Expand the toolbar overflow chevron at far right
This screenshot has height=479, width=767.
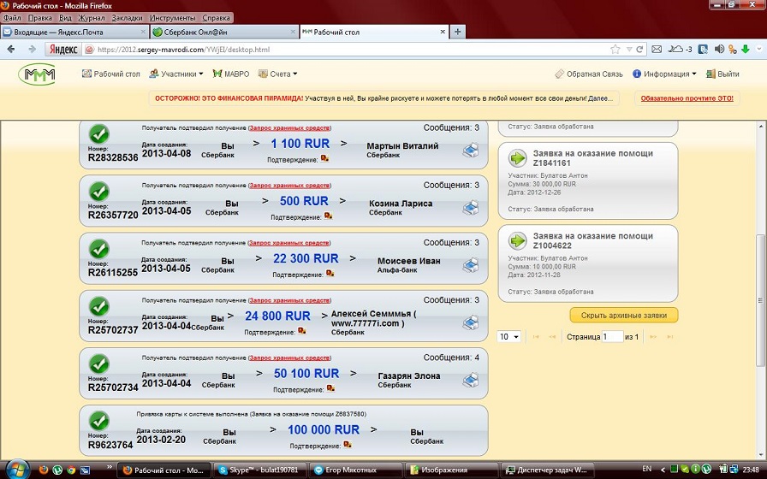pos(759,50)
